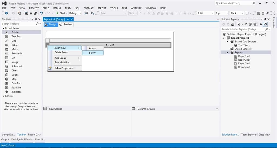
Task: Save the current report with Save icon
Action: pos(31,13)
